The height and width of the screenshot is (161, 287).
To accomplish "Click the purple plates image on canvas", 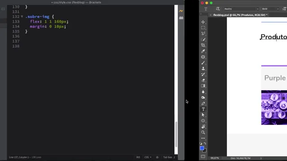I will (274, 107).
